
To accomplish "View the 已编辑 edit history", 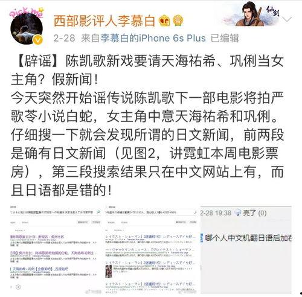I will point(225,38).
